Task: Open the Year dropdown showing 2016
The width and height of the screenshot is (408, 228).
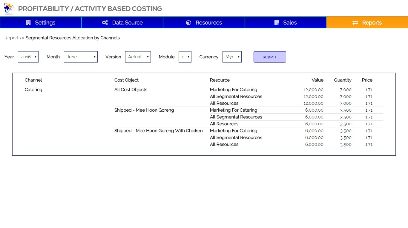Action: [x=28, y=57]
